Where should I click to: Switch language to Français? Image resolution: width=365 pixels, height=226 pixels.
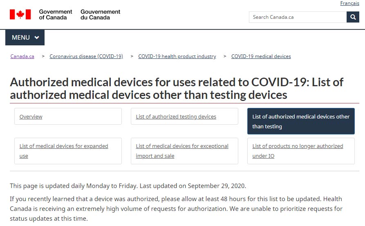(349, 3)
